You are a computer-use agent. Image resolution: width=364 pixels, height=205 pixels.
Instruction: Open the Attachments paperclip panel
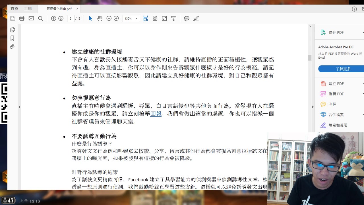[x=12, y=46]
